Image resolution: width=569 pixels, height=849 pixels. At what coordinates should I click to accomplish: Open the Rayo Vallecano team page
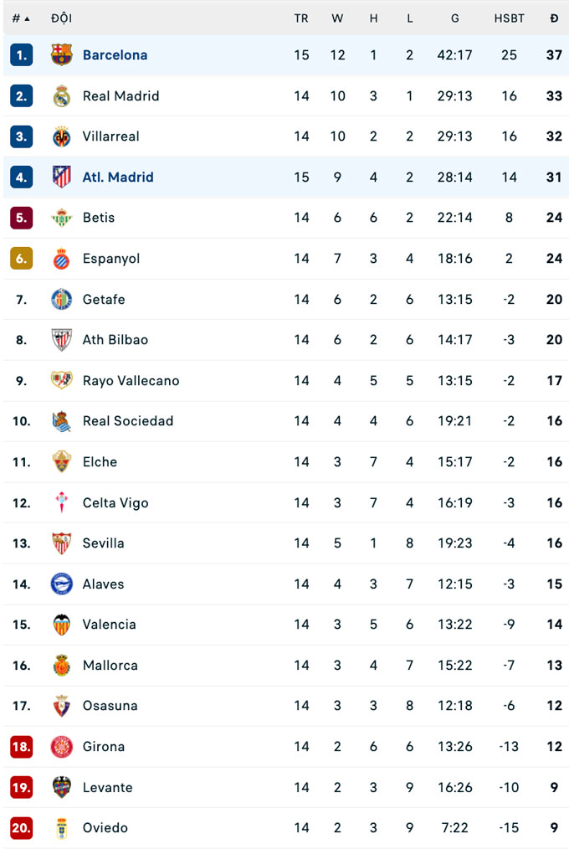coord(131,381)
